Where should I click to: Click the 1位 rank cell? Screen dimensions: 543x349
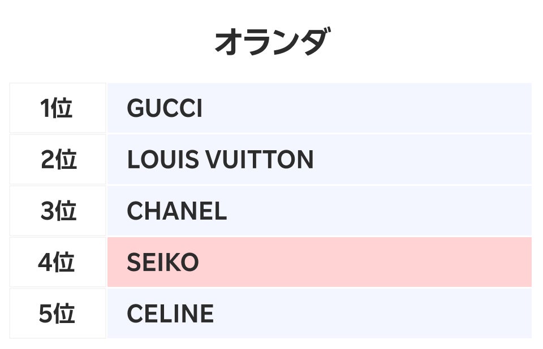(57, 108)
